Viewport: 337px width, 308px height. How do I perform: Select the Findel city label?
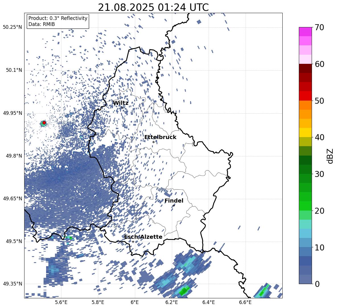click(174, 201)
